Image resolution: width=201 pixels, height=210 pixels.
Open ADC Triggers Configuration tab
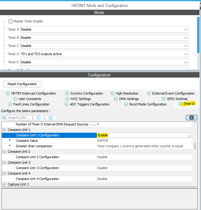click(x=87, y=104)
